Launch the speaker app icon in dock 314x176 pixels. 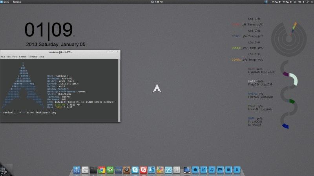click(127, 170)
